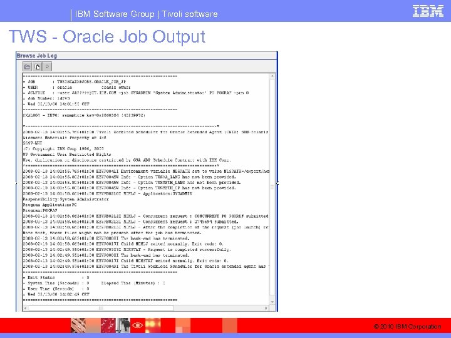Screen dimensions: 451x338
Task: Click the 'US Government User Restricted Rights' line
Action: 67,155
